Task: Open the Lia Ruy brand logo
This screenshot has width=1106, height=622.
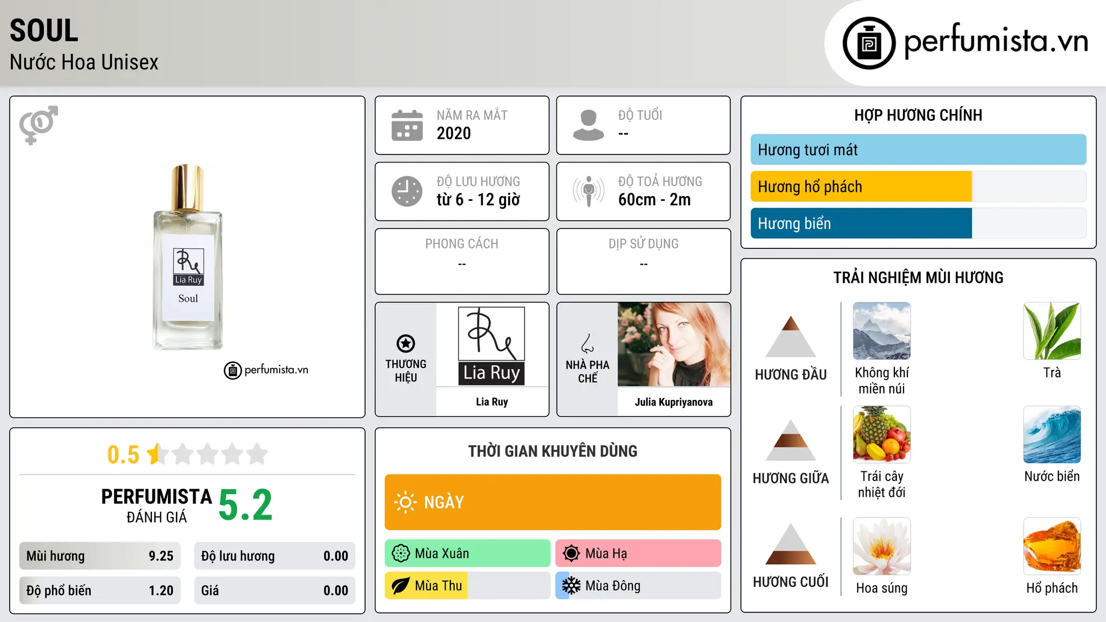Action: [491, 346]
